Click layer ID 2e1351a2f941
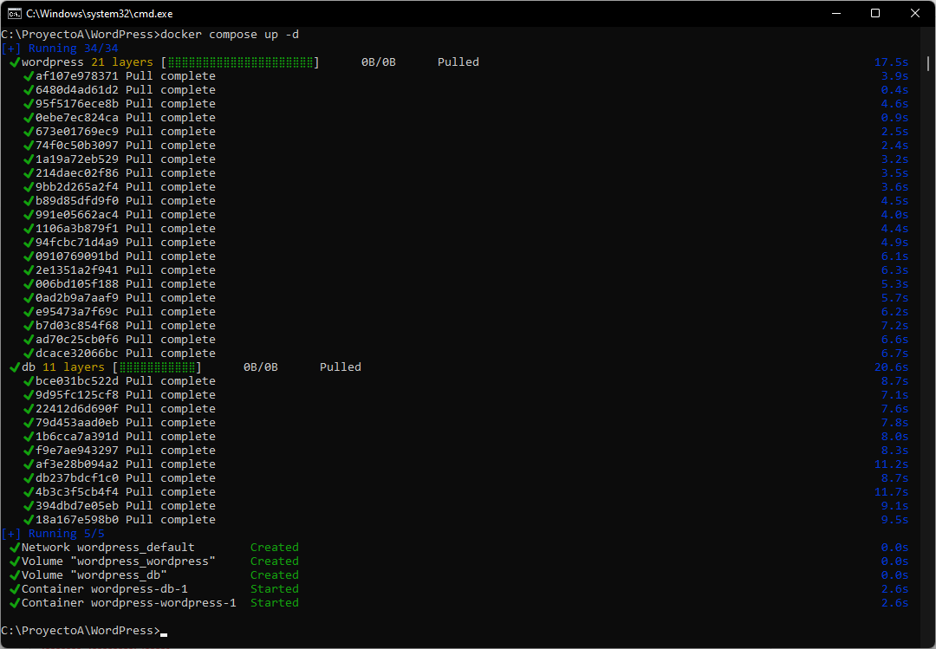 77,269
